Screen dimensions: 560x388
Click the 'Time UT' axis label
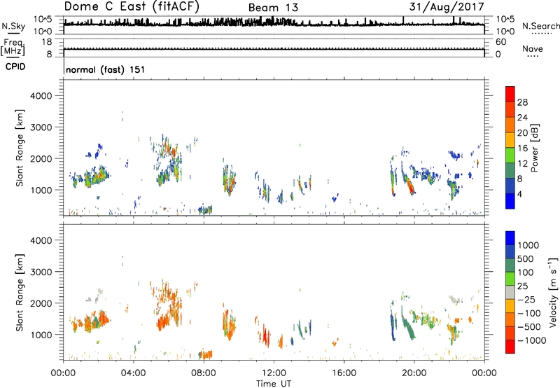(x=274, y=384)
